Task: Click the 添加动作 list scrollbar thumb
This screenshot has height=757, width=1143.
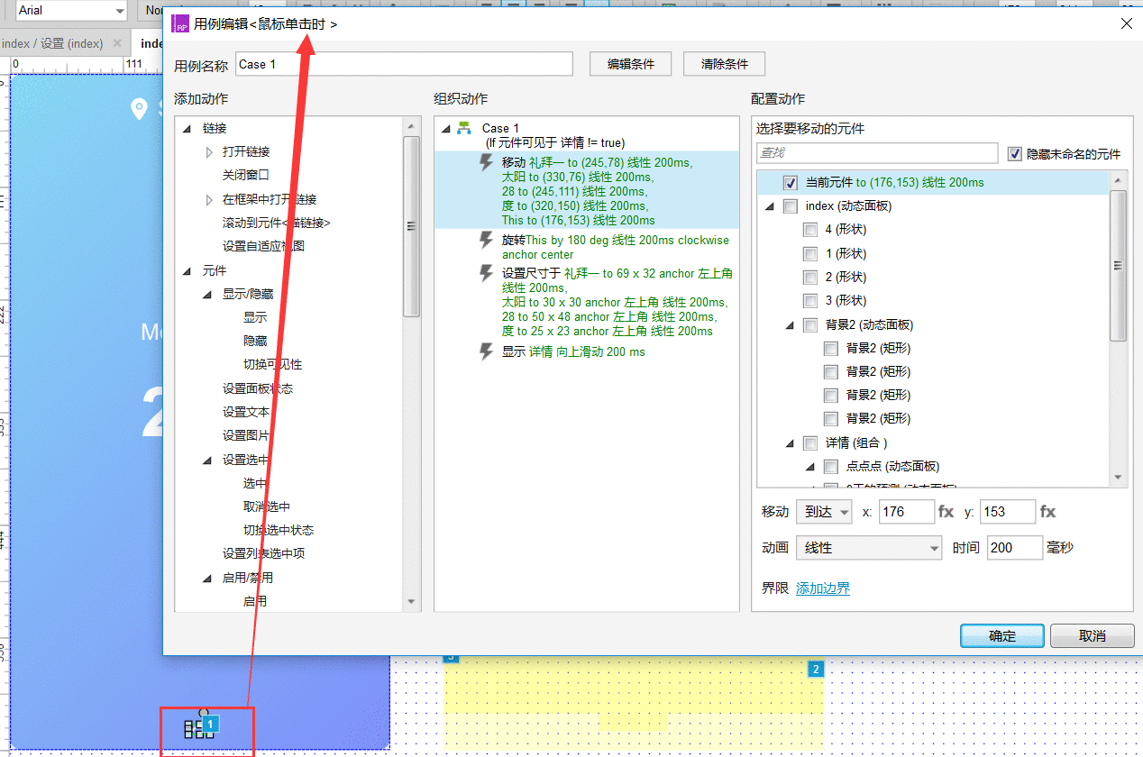Action: 411,226
